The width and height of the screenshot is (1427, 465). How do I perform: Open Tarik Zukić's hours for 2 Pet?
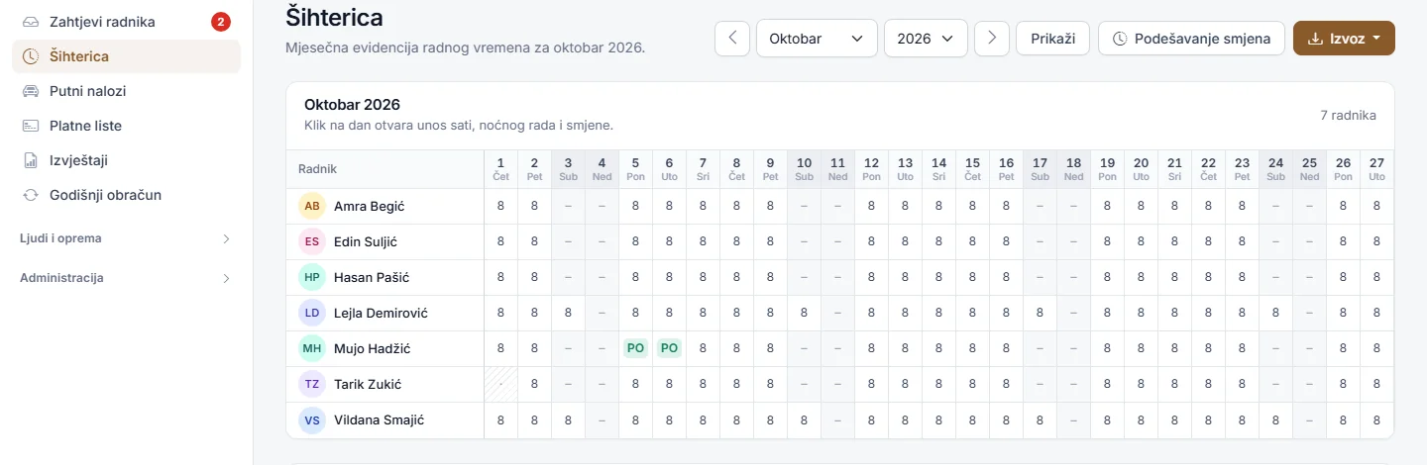pyautogui.click(x=534, y=385)
